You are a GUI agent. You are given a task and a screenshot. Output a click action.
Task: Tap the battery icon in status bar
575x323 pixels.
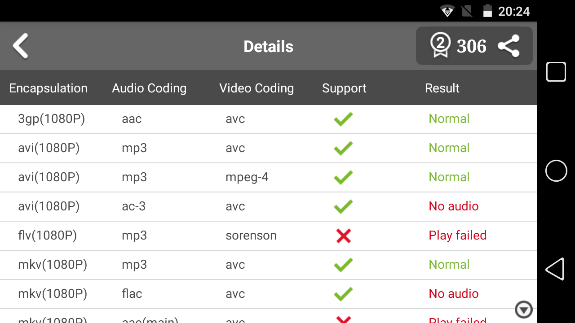pyautogui.click(x=487, y=11)
